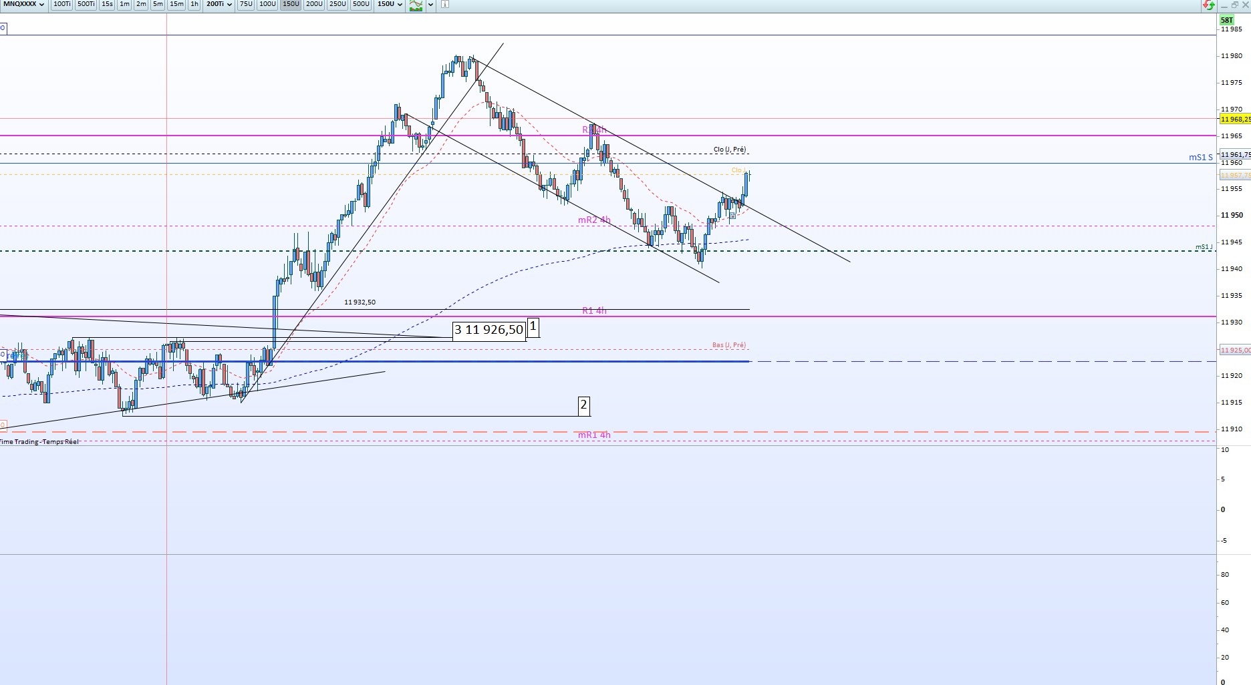The image size is (1251, 685).
Task: Click the red-green trading arrows icon
Action: pos(1208,5)
